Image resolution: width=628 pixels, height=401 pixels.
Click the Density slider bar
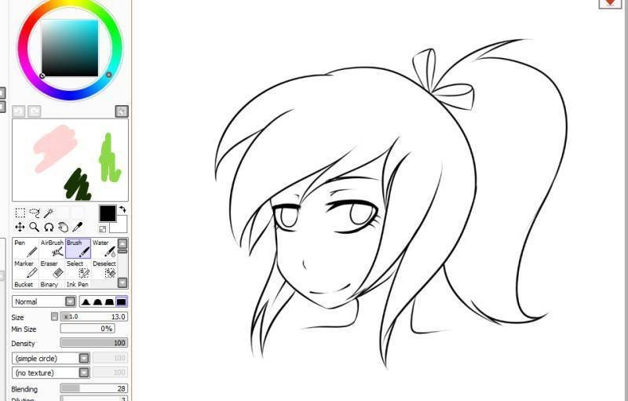(93, 343)
